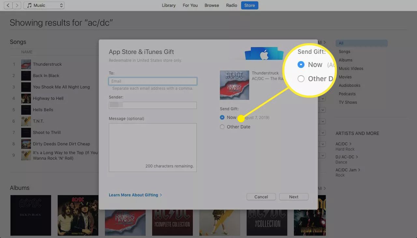Go forward with the right arrow button

pos(17,5)
